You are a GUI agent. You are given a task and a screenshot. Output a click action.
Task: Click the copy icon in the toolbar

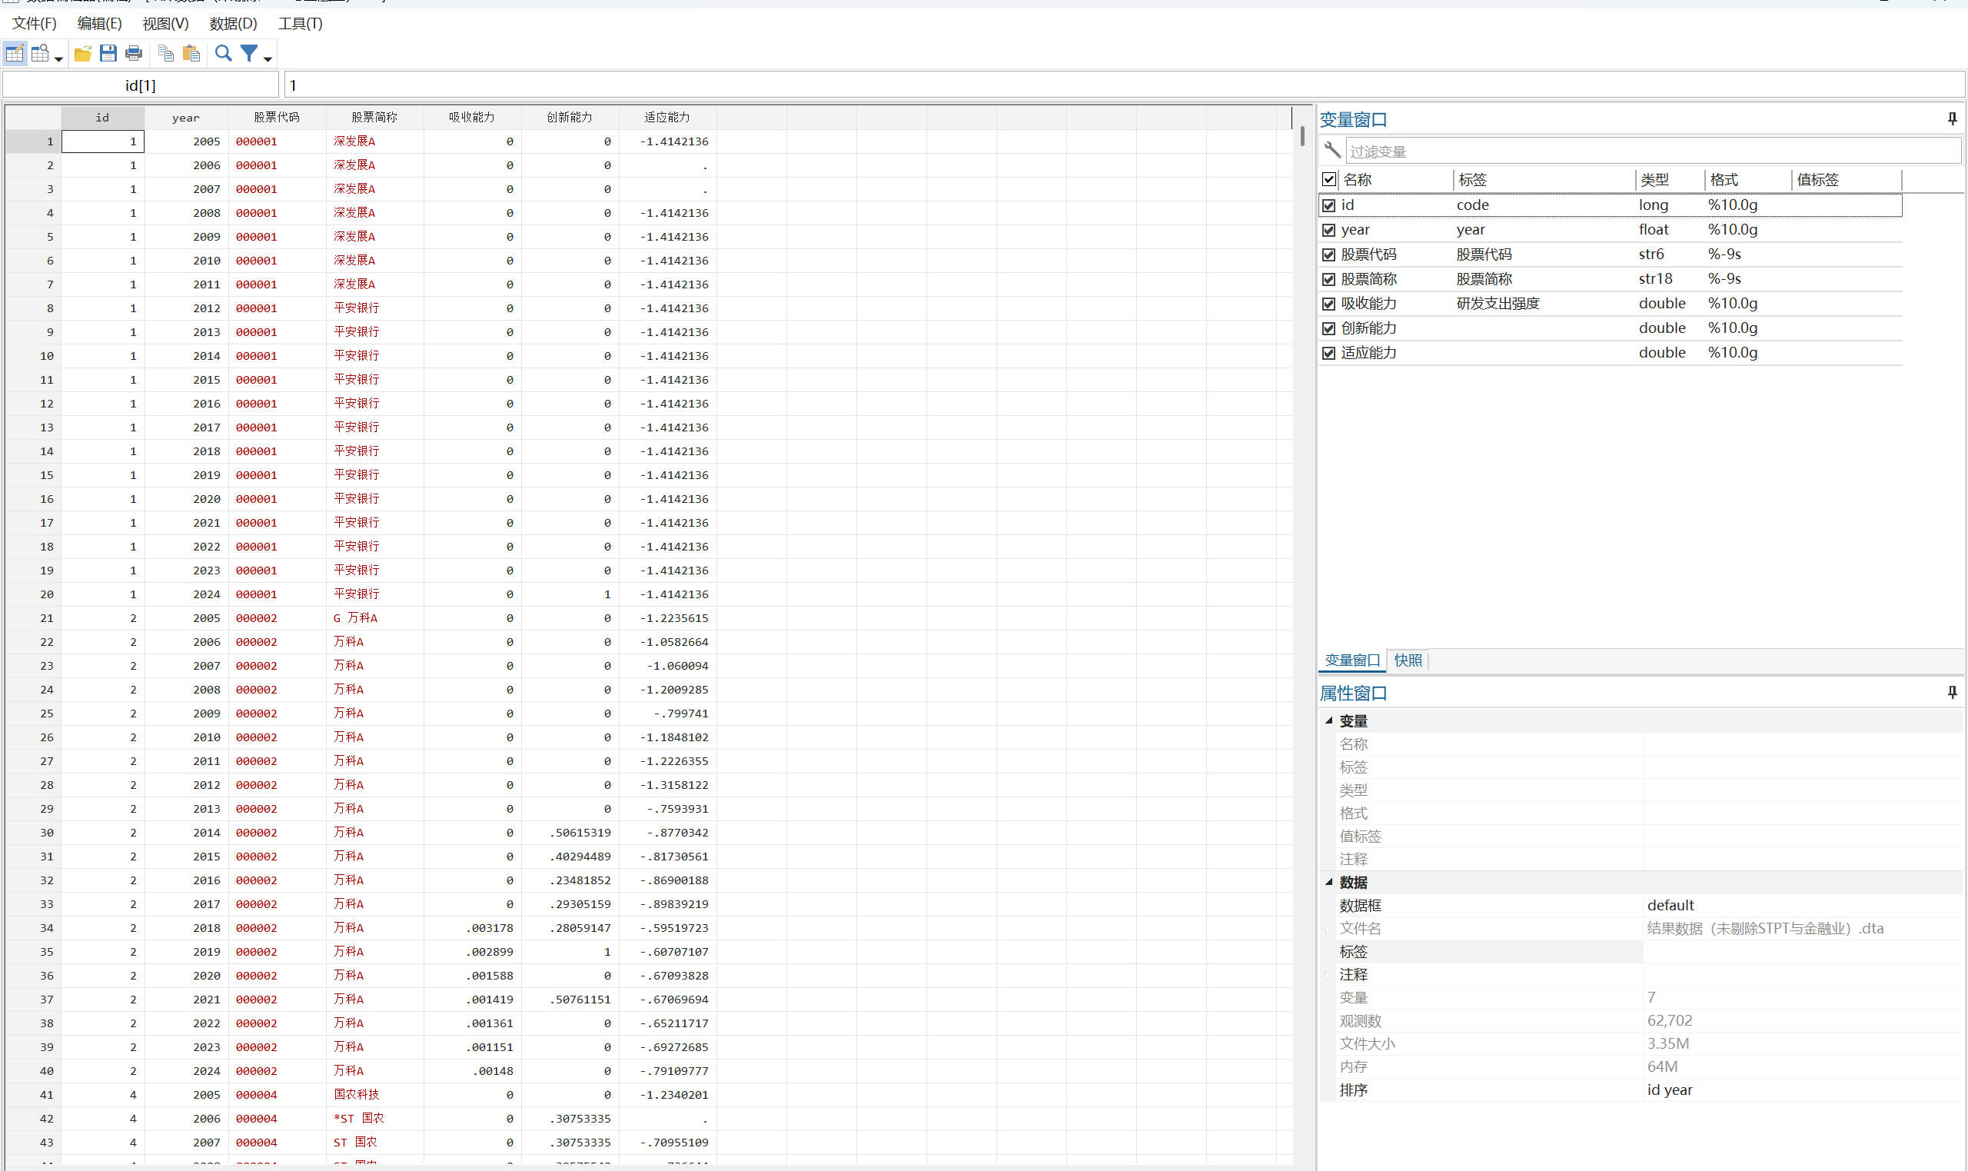165,54
